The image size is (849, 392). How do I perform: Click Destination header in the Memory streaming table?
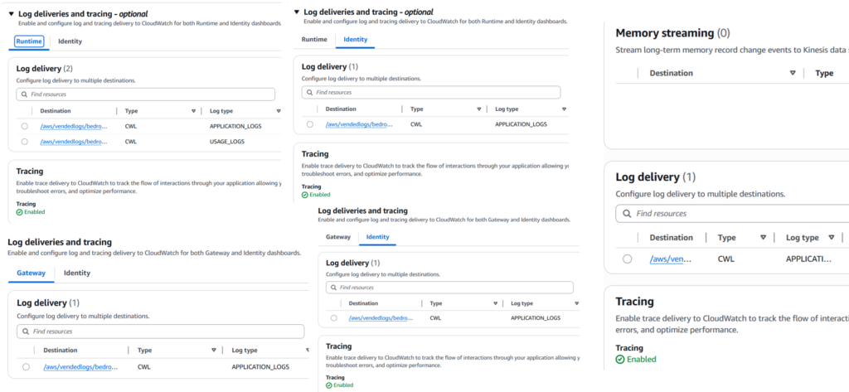pyautogui.click(x=671, y=73)
